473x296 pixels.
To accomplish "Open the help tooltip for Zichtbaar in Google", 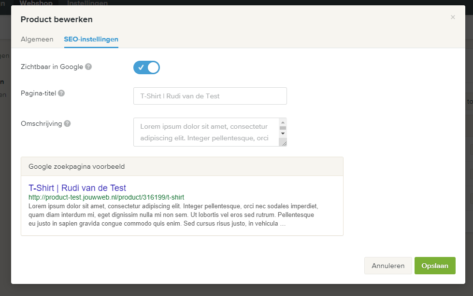I will pos(88,67).
